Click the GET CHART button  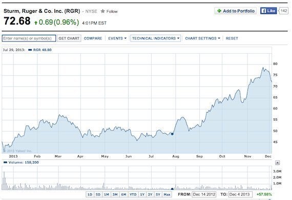tap(69, 38)
